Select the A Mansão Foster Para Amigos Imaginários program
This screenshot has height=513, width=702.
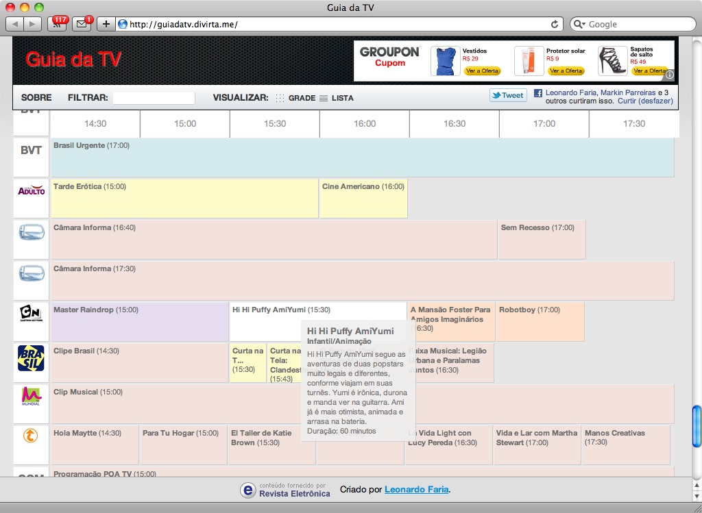(452, 322)
